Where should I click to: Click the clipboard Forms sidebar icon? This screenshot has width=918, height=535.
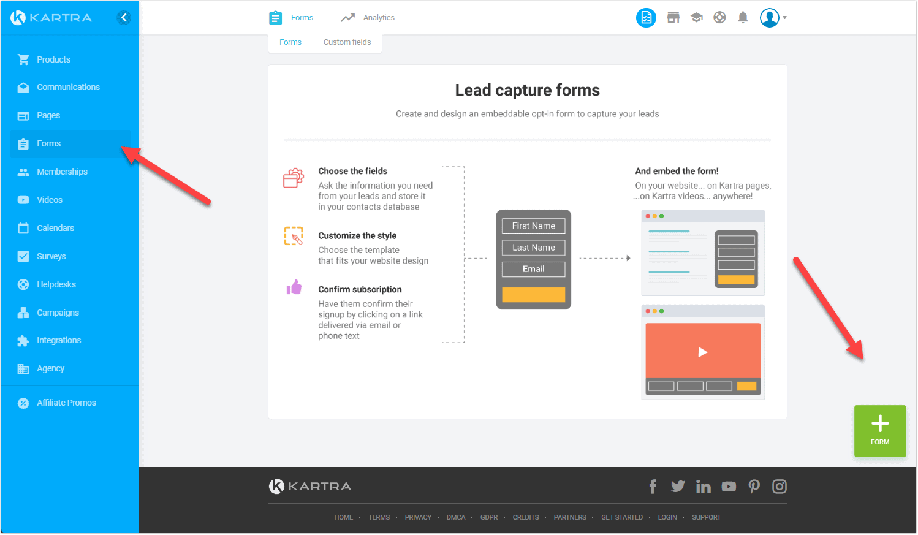coord(23,144)
